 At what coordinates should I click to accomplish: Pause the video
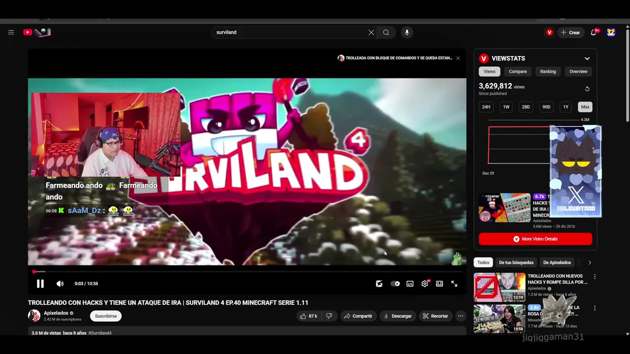[40, 284]
